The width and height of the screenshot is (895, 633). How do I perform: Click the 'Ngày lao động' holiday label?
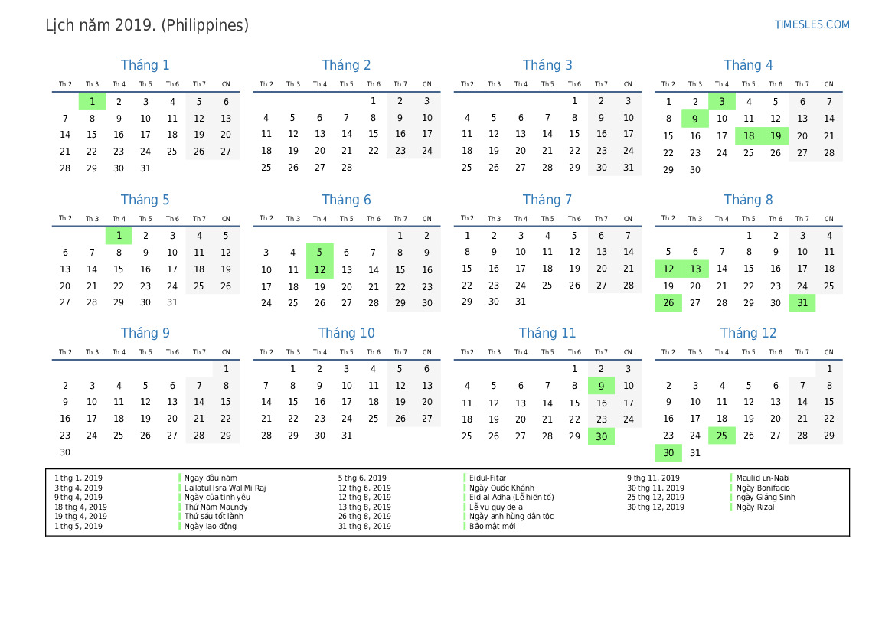pos(211,526)
